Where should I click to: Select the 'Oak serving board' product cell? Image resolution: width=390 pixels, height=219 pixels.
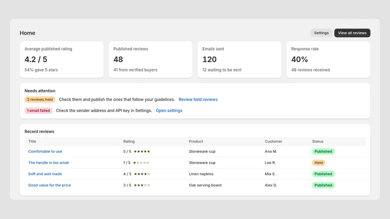(205, 185)
